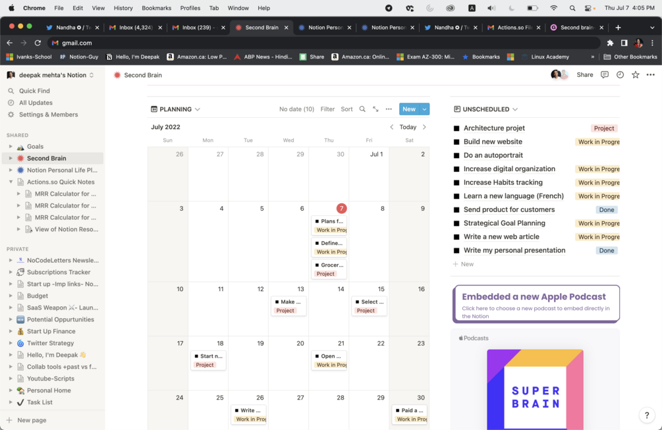Open Planning view more options menu
The image size is (662, 430).
389,109
